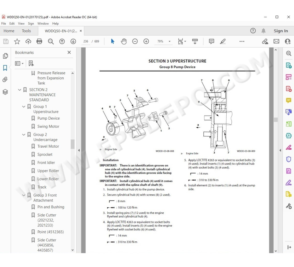Collapse the navigation pane with left arrow
Image resolution: width=294 pixels, height=267 pixels.
[x=79, y=150]
